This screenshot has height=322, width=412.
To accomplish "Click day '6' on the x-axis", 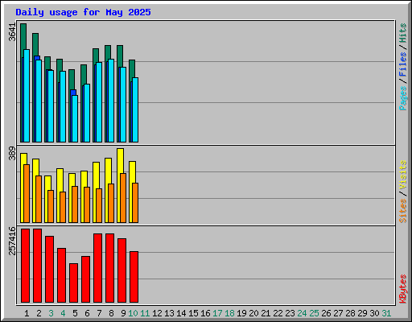I will coord(87,313).
